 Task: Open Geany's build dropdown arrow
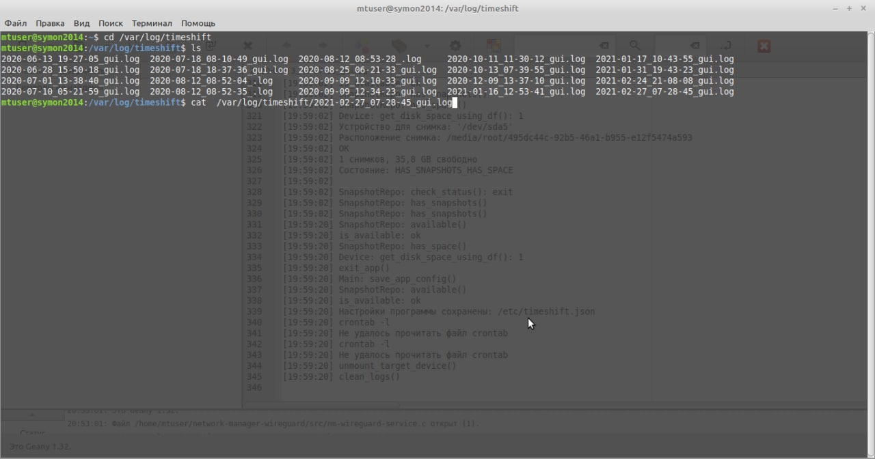pyautogui.click(x=427, y=46)
